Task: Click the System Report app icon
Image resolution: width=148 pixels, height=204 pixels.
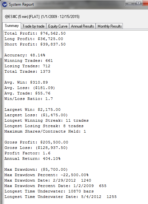Action: (x=5, y=4)
